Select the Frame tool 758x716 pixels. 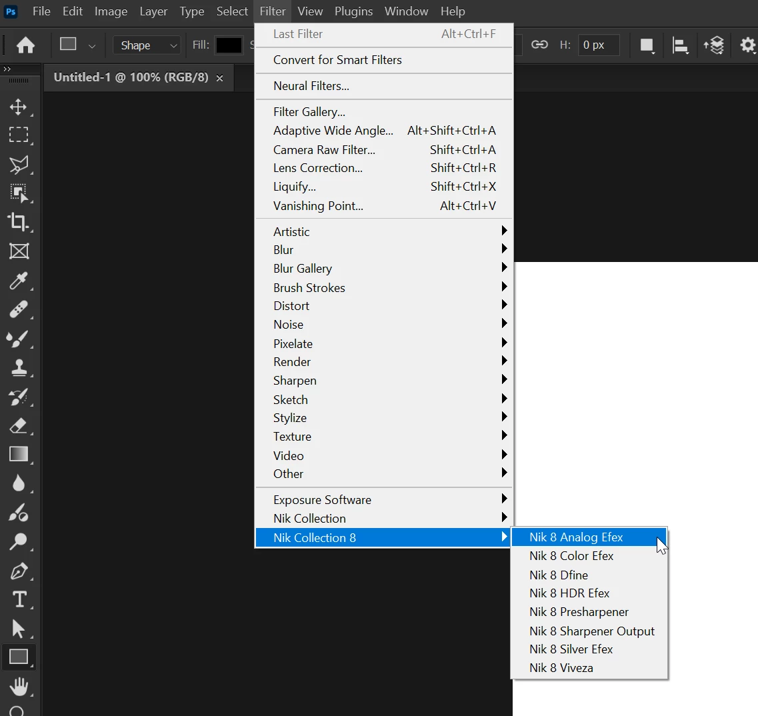click(19, 251)
